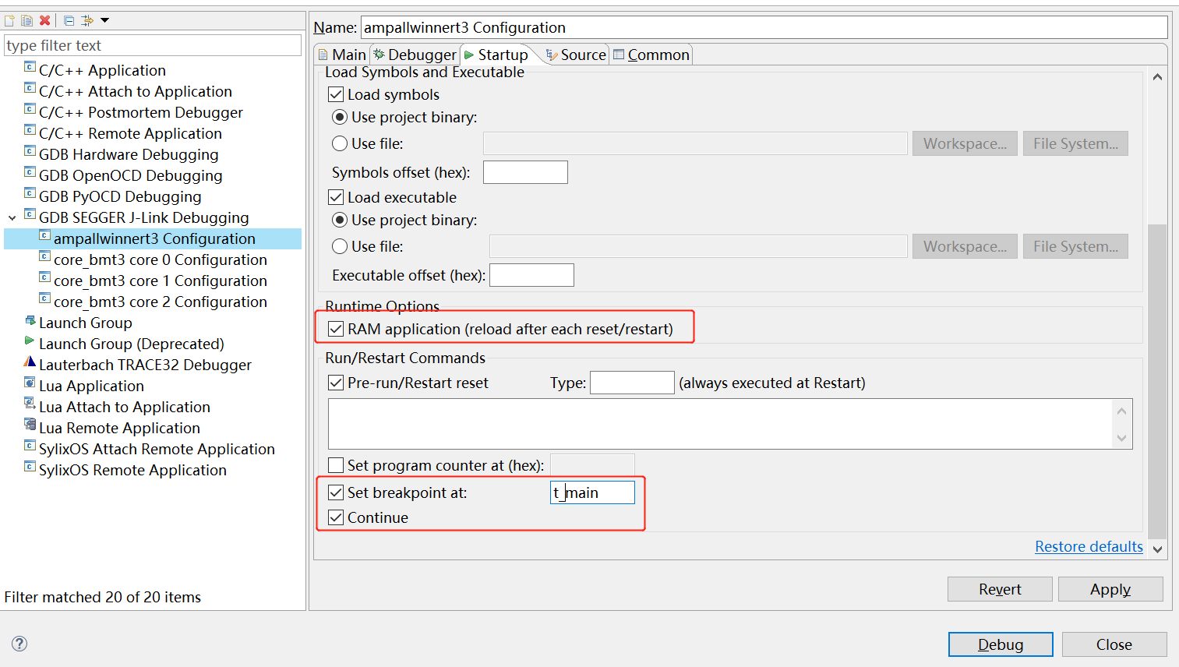Click the Startup panel vertical scrollbar thumb

pyautogui.click(x=1157, y=380)
